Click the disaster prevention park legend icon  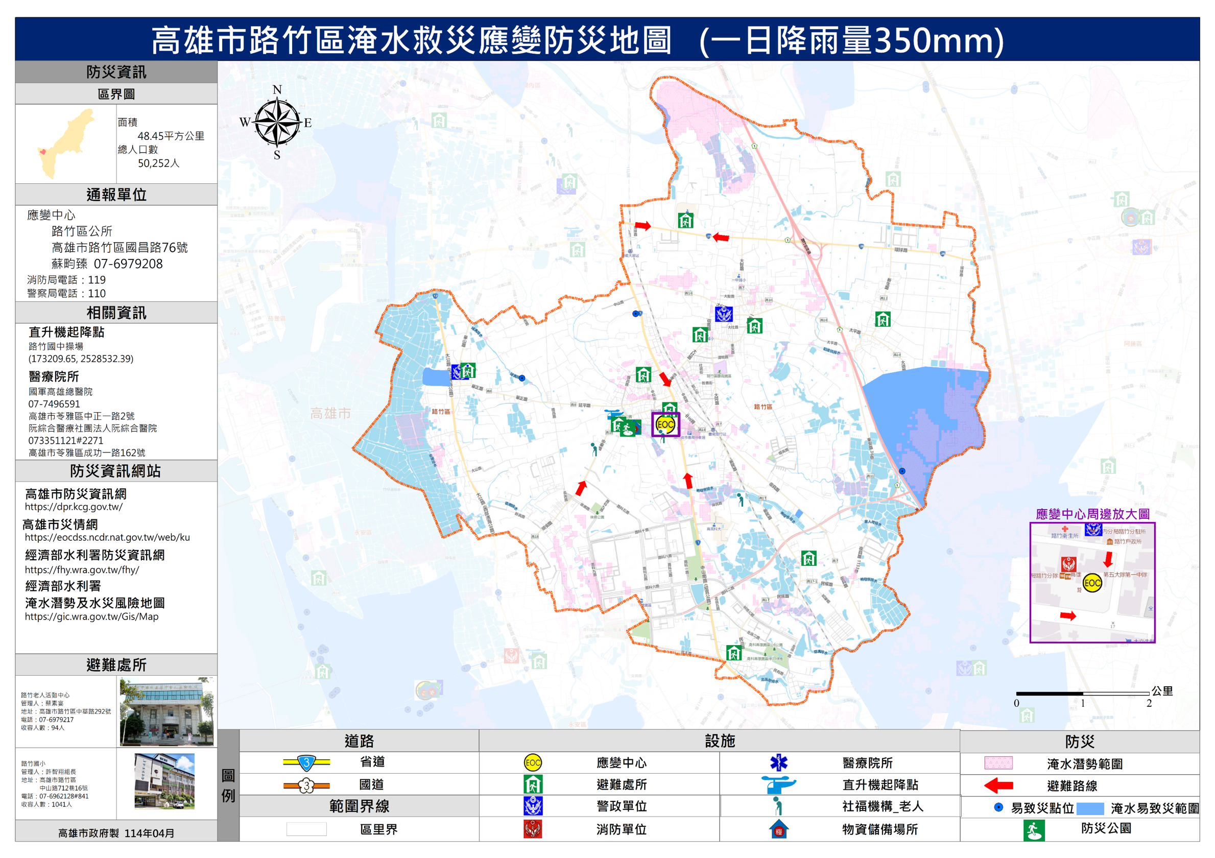coord(1034,830)
